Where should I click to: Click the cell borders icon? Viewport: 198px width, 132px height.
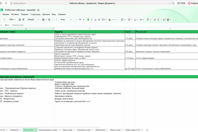122,20
